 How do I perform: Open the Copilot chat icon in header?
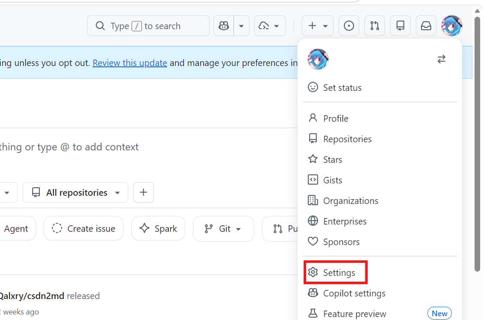tap(223, 26)
